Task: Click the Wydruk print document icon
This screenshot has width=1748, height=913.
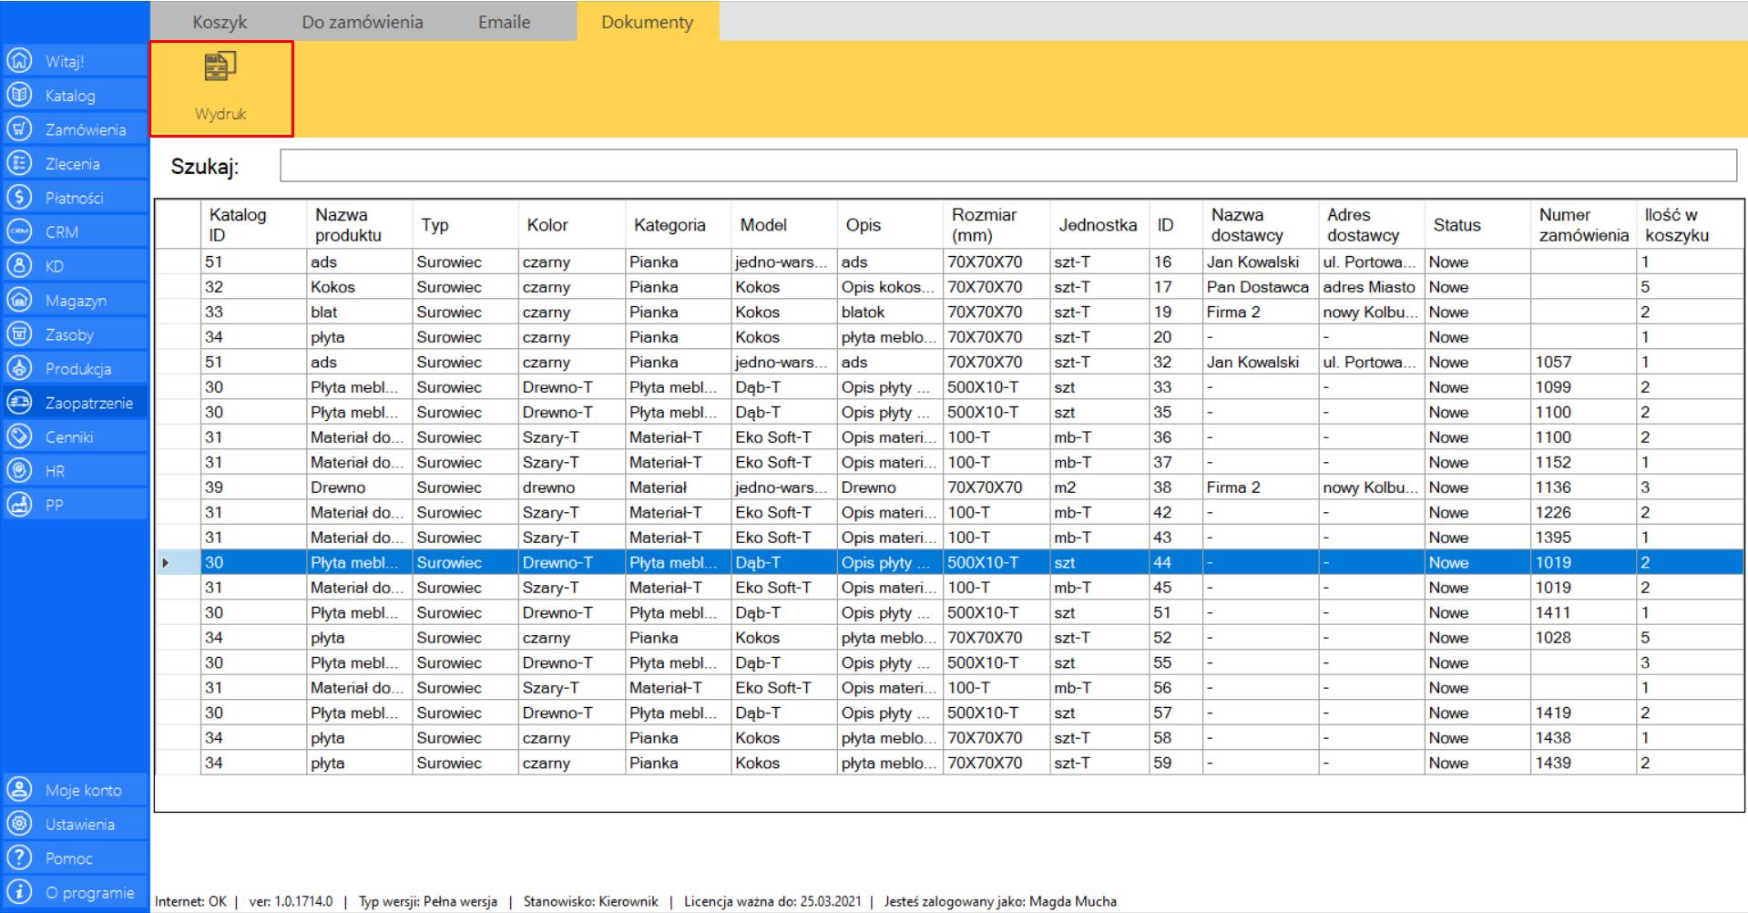Action: (220, 67)
